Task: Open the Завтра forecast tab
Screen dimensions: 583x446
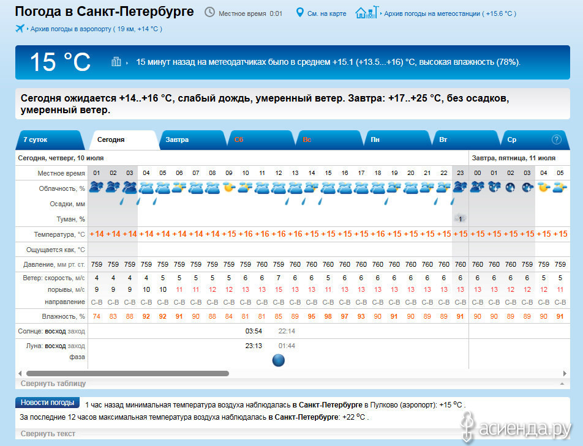Action: point(192,140)
